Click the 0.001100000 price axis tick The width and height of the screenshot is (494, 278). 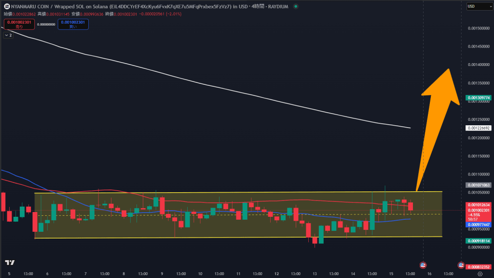479,174
